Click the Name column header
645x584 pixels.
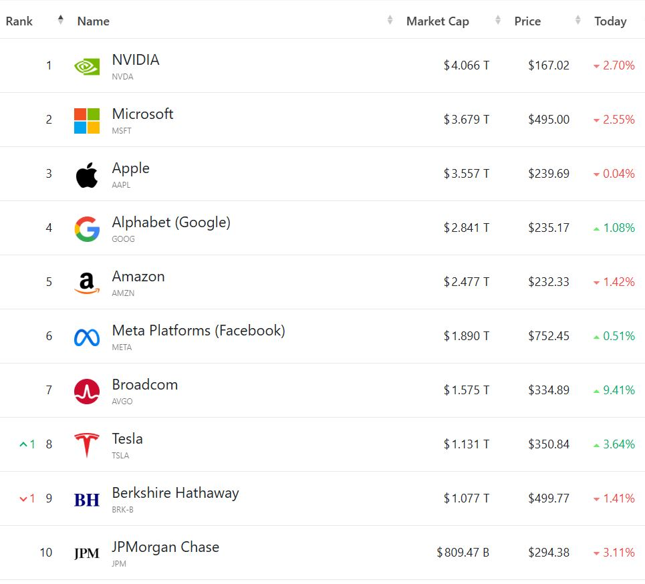(x=94, y=21)
